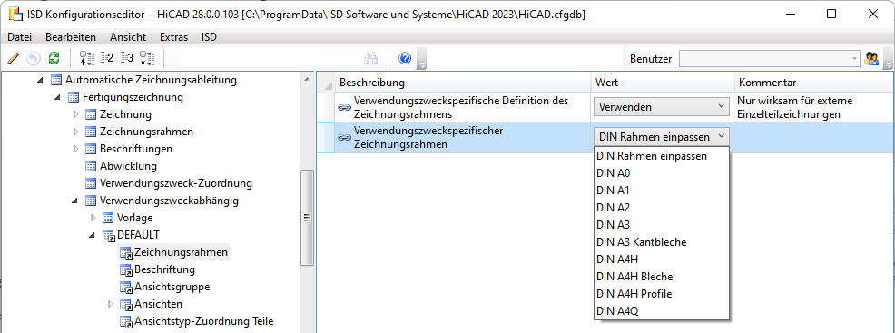Click the collapse tree levels icon
This screenshot has width=895, height=333.
86,58
